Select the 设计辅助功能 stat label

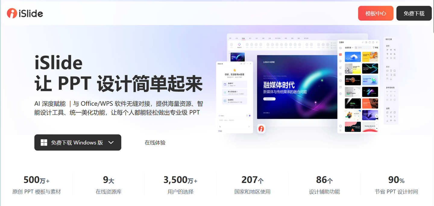[325, 192]
